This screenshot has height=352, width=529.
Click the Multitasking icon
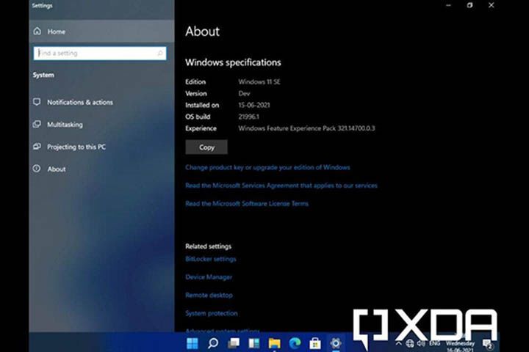(37, 124)
